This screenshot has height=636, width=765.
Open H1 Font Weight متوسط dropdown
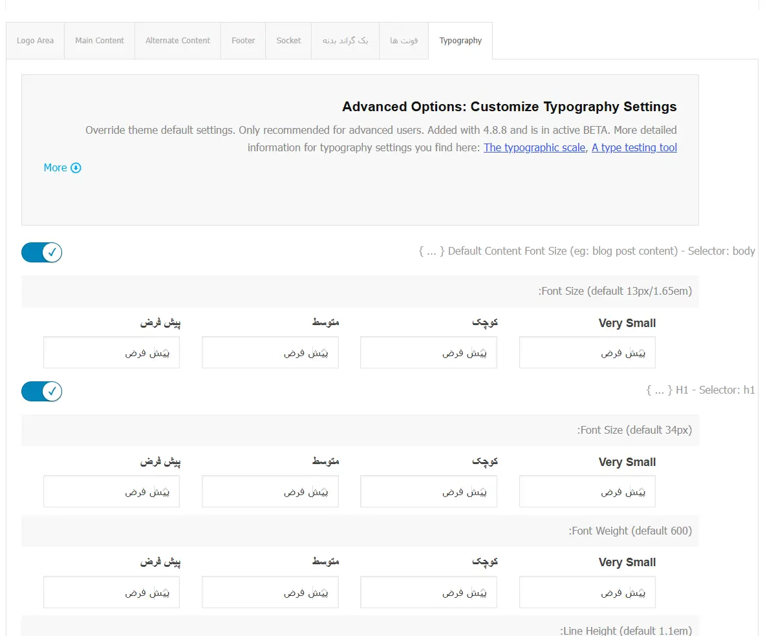tap(270, 592)
